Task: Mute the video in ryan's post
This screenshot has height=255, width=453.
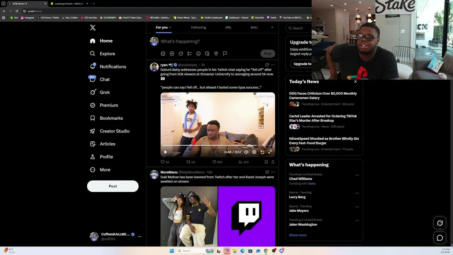Action: pos(246,152)
